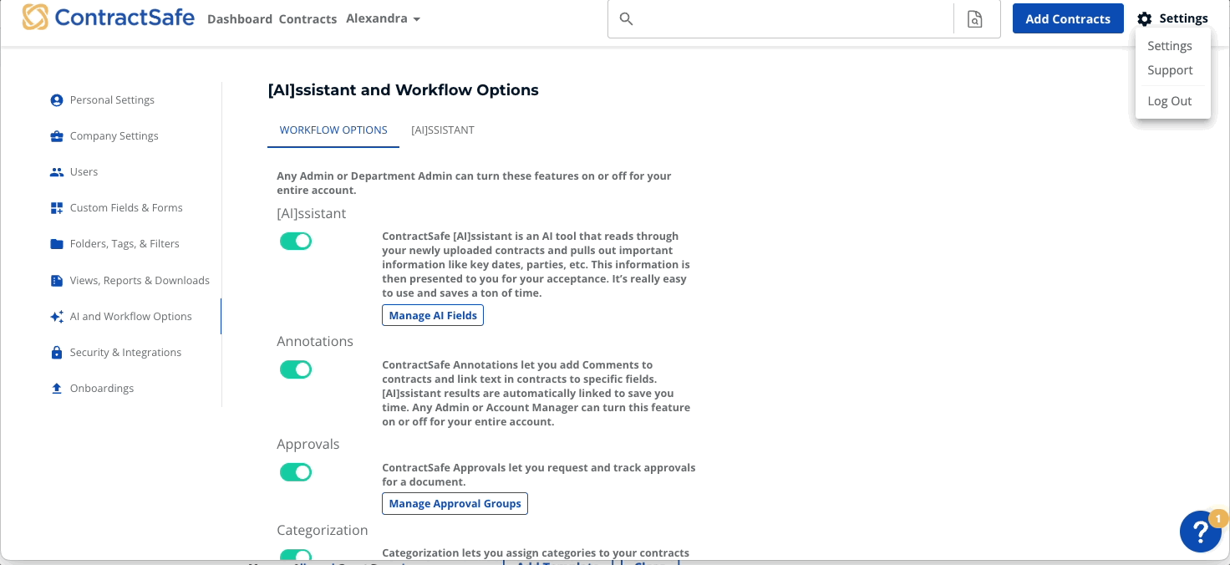Open the search magnifier icon

pyautogui.click(x=626, y=18)
